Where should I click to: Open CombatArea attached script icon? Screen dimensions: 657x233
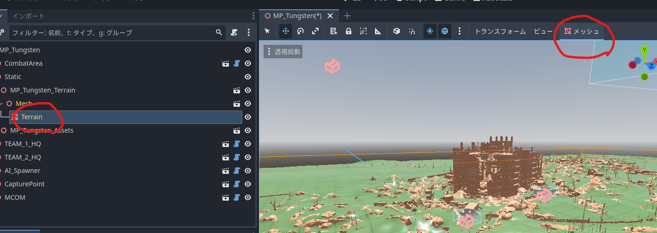(x=236, y=63)
